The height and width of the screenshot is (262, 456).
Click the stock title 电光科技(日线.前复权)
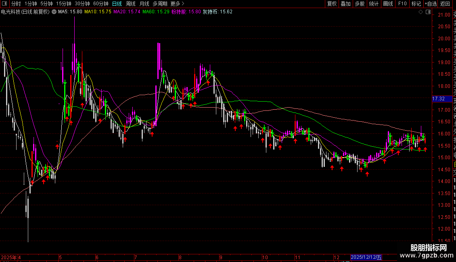(25, 12)
